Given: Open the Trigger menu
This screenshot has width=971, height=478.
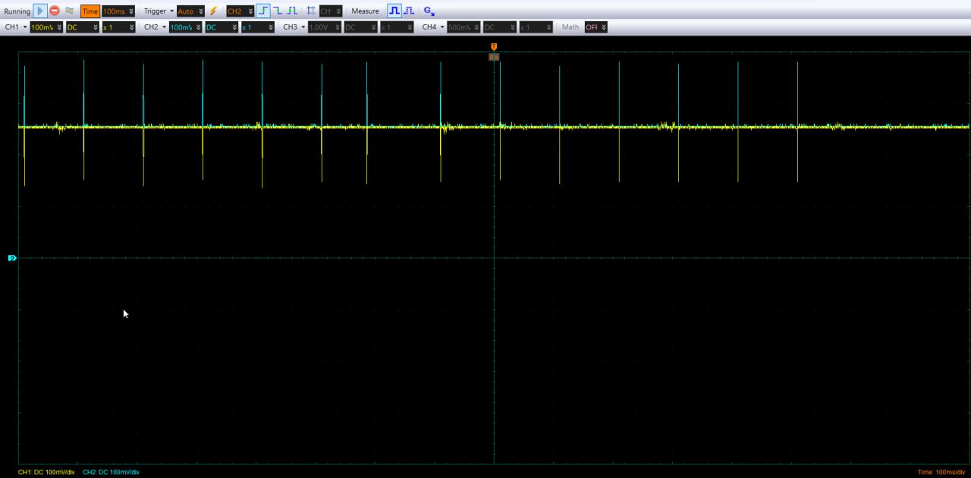Looking at the screenshot, I should [x=159, y=11].
